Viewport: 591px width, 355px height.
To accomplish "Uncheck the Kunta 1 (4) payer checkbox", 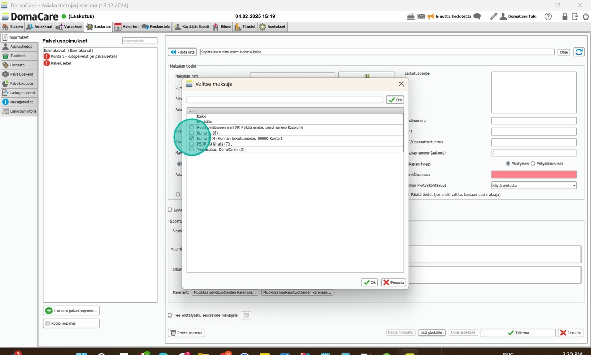I will (x=192, y=138).
